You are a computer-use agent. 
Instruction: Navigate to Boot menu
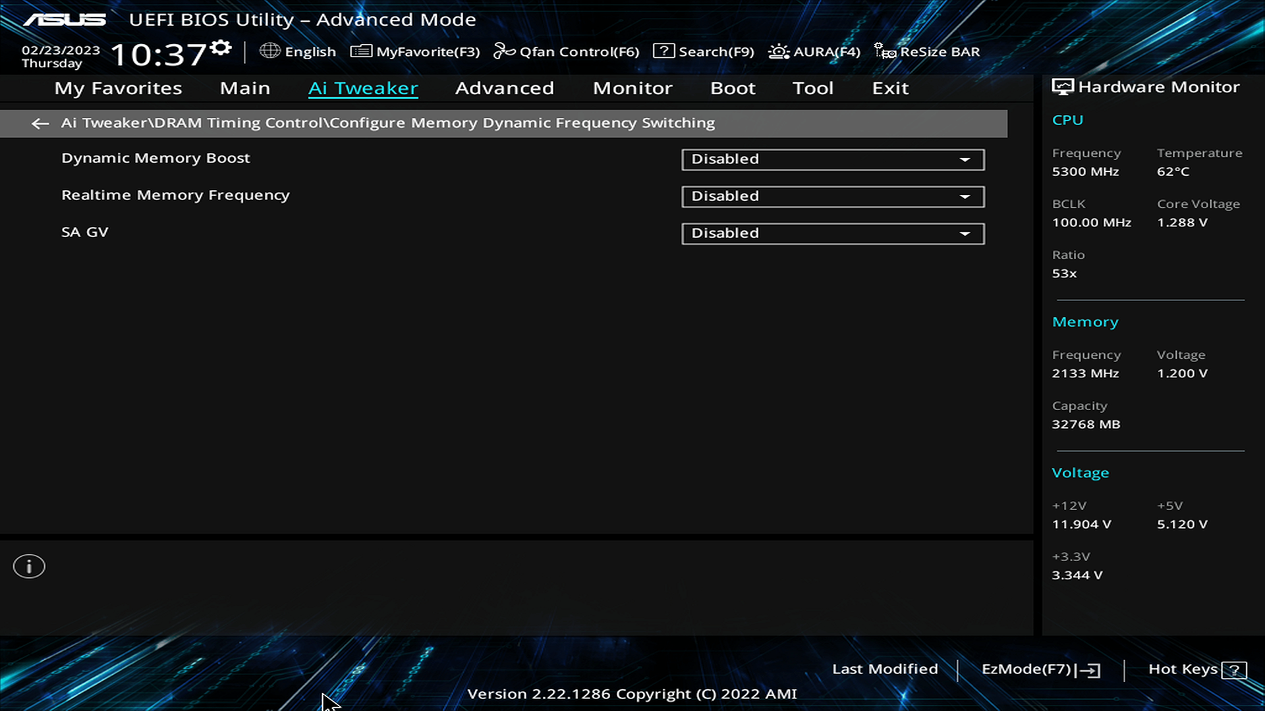pyautogui.click(x=733, y=87)
